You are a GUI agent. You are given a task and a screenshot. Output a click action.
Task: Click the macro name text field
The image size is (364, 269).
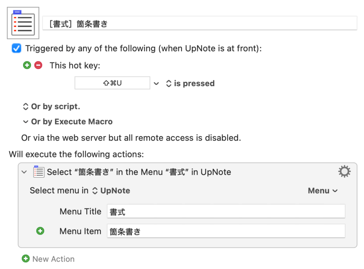199,24
